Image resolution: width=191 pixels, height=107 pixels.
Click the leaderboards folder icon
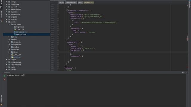click(9, 9)
